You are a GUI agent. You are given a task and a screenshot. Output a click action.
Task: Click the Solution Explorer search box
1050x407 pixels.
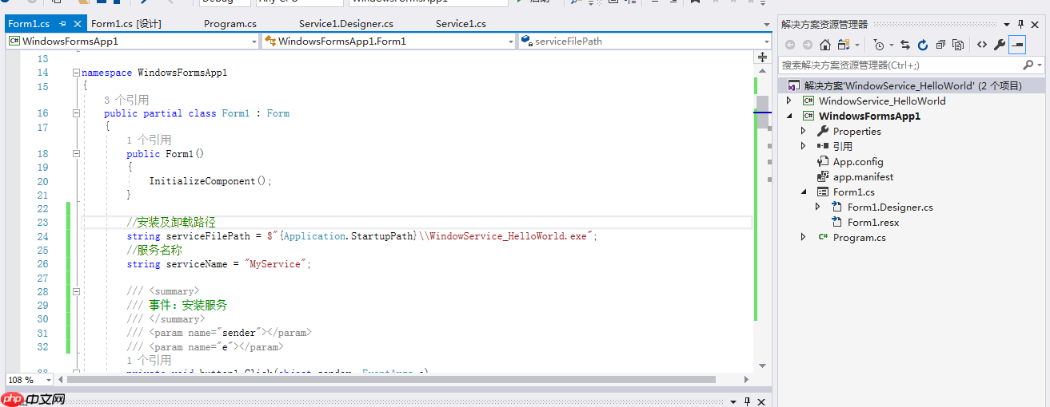tap(900, 65)
